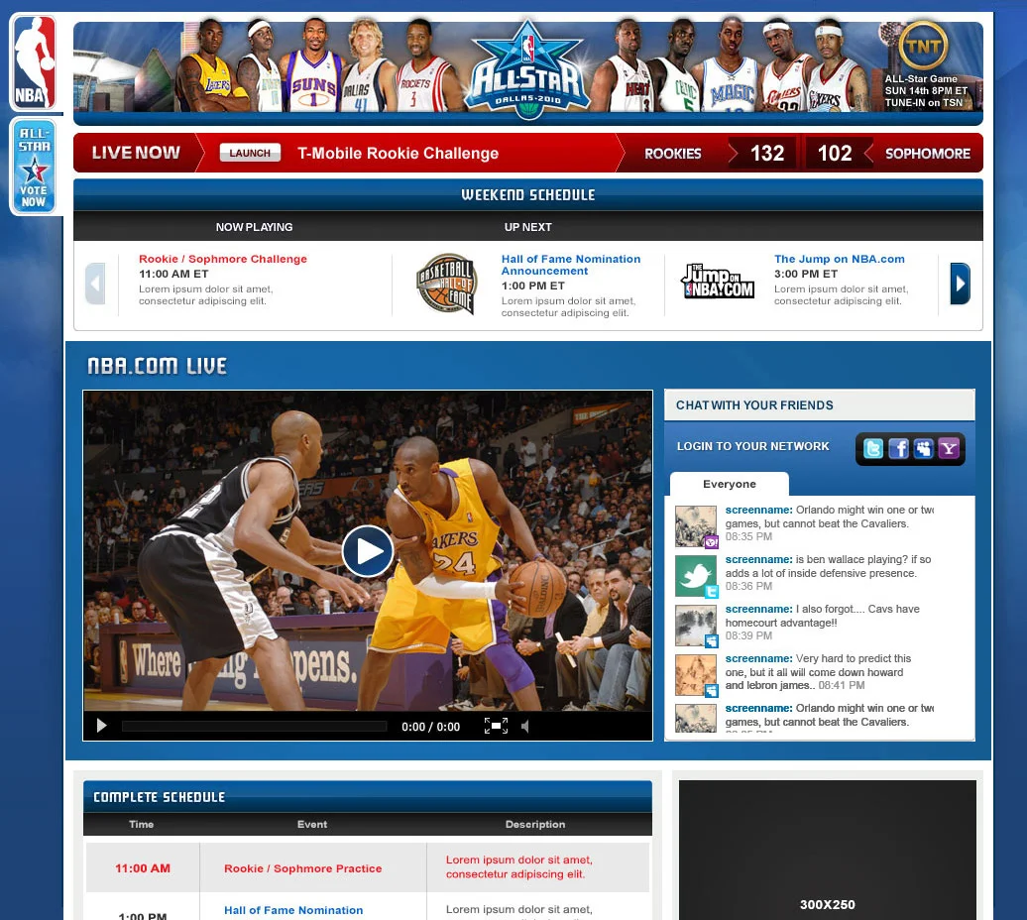Screen dimensions: 1027x920
Task: Open The Jump on NBA.com link
Action: pyautogui.click(x=839, y=259)
